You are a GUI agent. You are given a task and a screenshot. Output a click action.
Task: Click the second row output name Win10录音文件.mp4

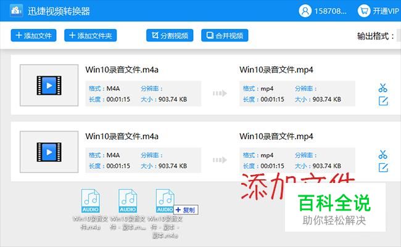coord(276,136)
